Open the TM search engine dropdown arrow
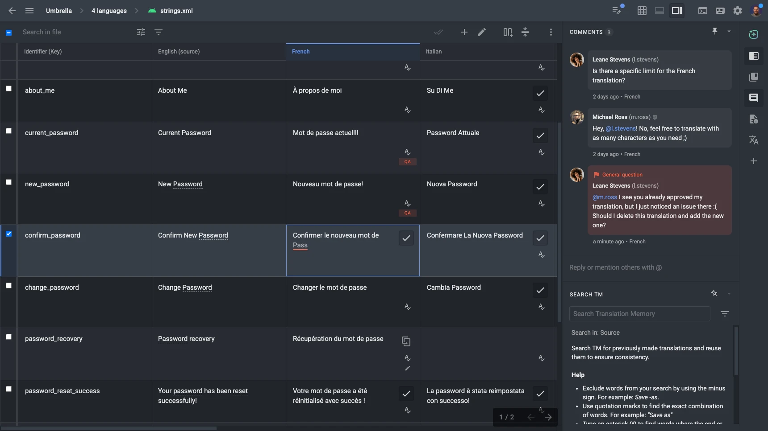This screenshot has width=768, height=431. tap(729, 294)
